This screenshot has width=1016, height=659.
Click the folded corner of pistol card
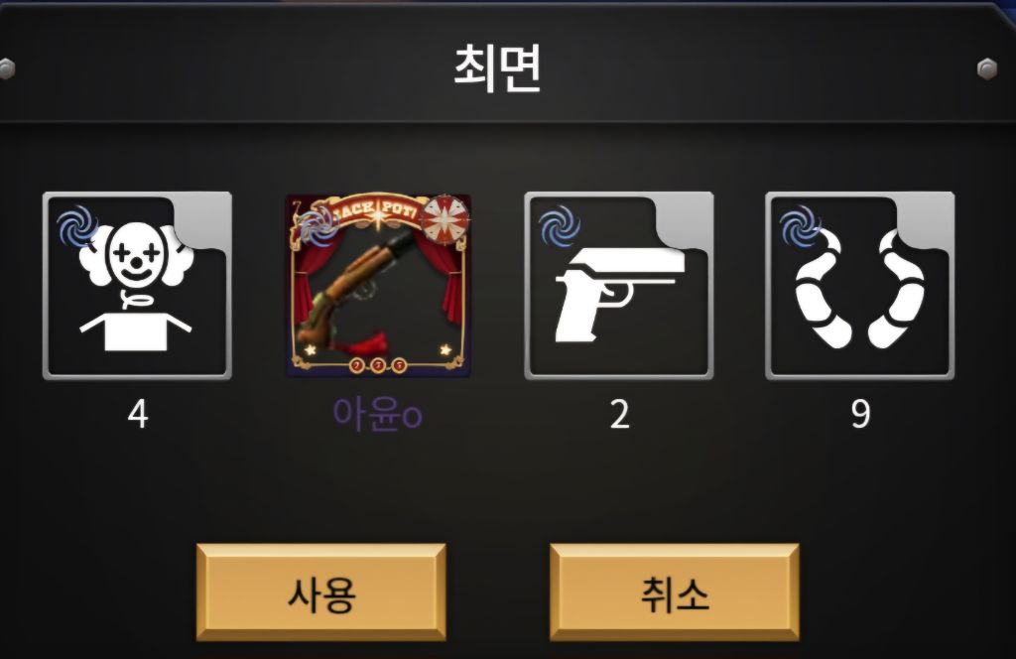[686, 218]
